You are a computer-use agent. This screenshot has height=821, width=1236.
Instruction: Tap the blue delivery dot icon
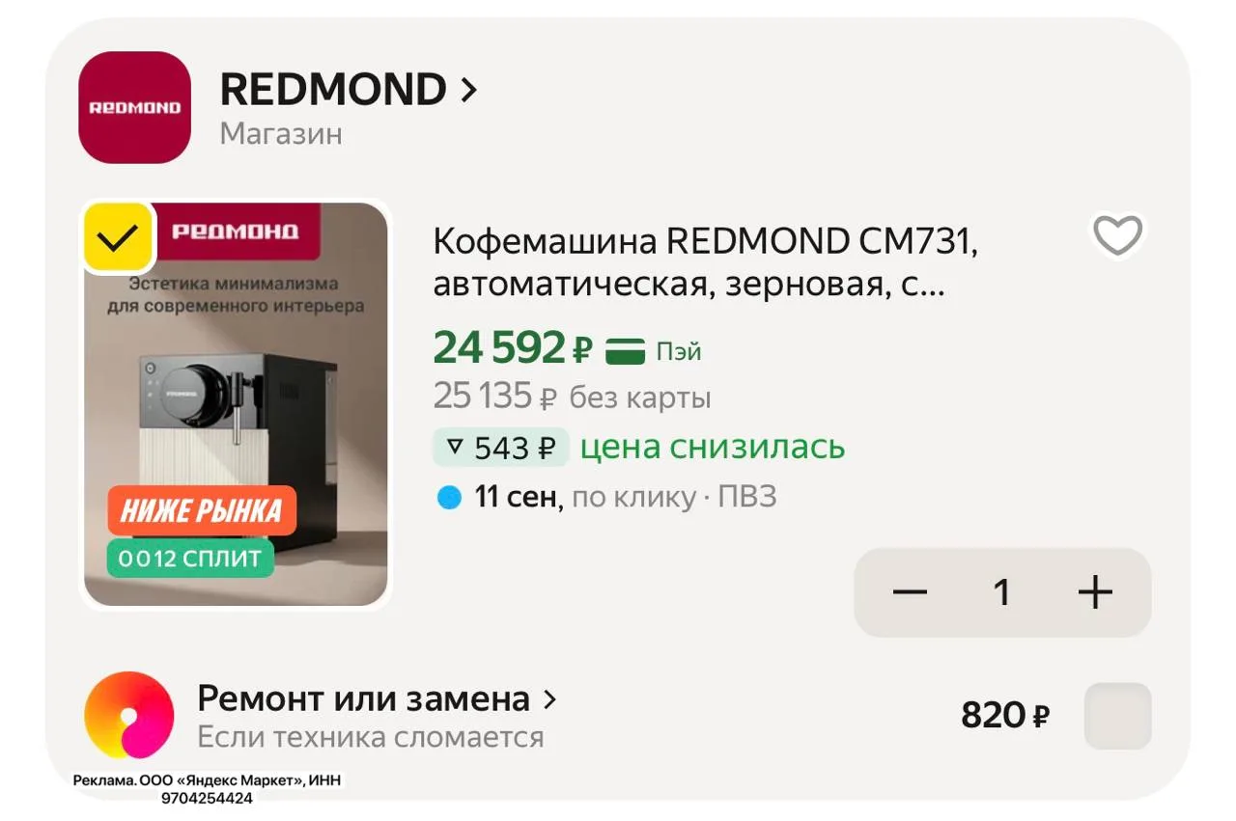(x=449, y=498)
